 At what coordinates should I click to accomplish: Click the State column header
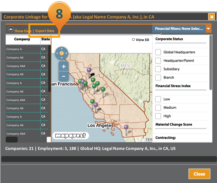pos(45,39)
